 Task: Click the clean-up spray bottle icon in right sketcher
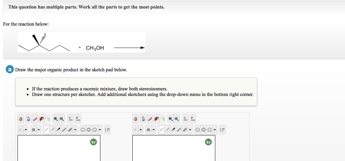coord(143,119)
